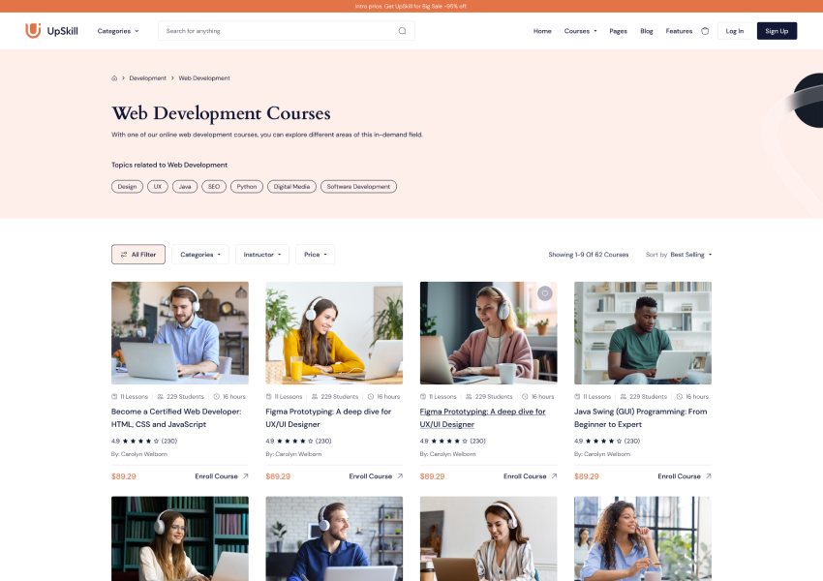The image size is (823, 581).
Task: Open the shopping bag cart icon
Action: [705, 31]
